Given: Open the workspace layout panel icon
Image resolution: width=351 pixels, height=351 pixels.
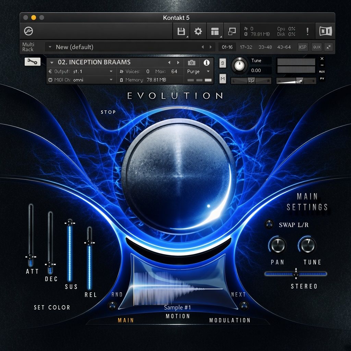Looking at the screenshot, I should [215, 31].
